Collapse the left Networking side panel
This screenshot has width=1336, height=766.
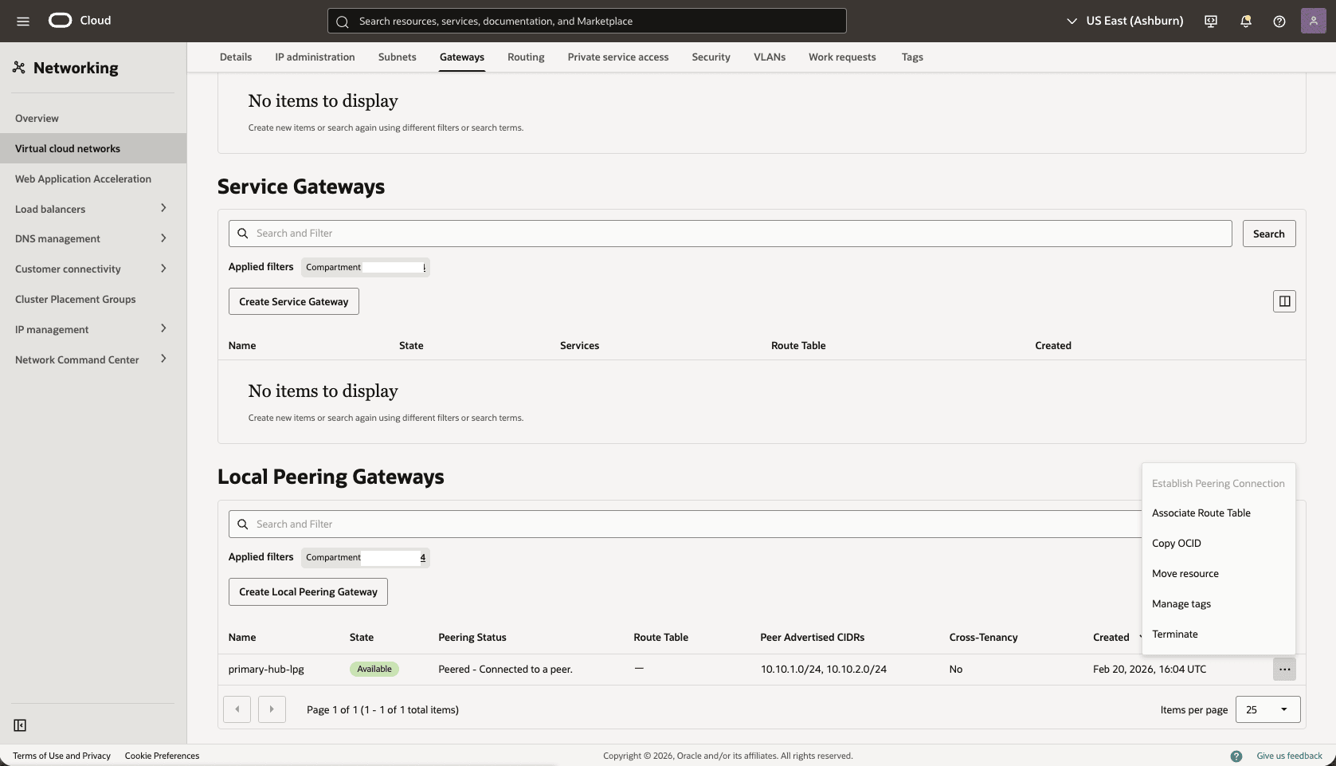coord(20,725)
